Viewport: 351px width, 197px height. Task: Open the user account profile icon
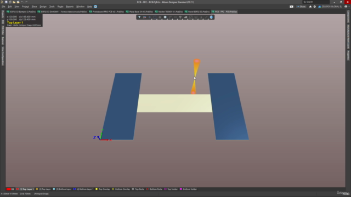346,7
